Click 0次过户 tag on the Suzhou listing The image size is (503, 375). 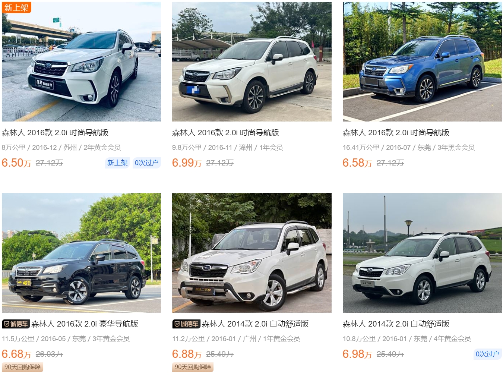tap(146, 163)
